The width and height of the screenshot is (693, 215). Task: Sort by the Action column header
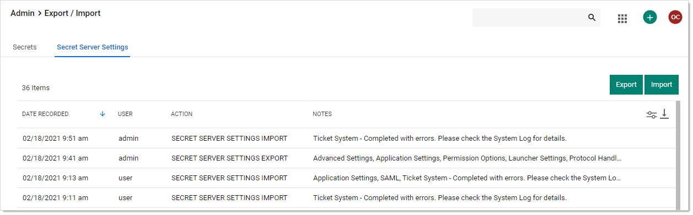[181, 114]
